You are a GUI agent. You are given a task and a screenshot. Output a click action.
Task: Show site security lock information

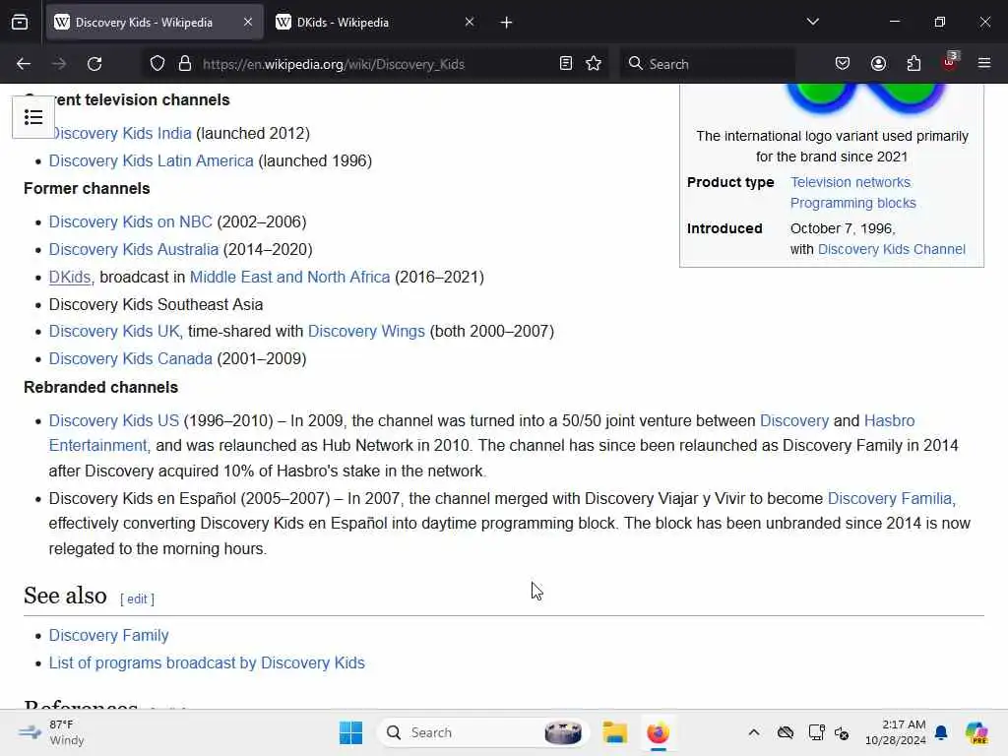tap(185, 64)
